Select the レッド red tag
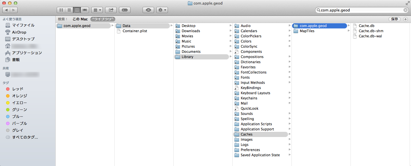Image resolution: width=411 pixels, height=166 pixels. [x=18, y=89]
